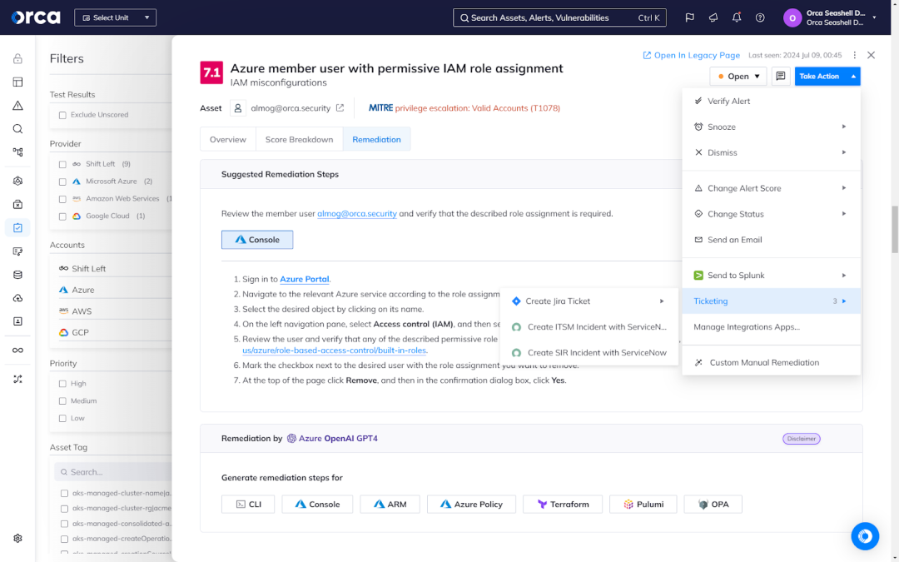Expand the Snooze submenu
Screen dimensions: 899x562
[771, 127]
